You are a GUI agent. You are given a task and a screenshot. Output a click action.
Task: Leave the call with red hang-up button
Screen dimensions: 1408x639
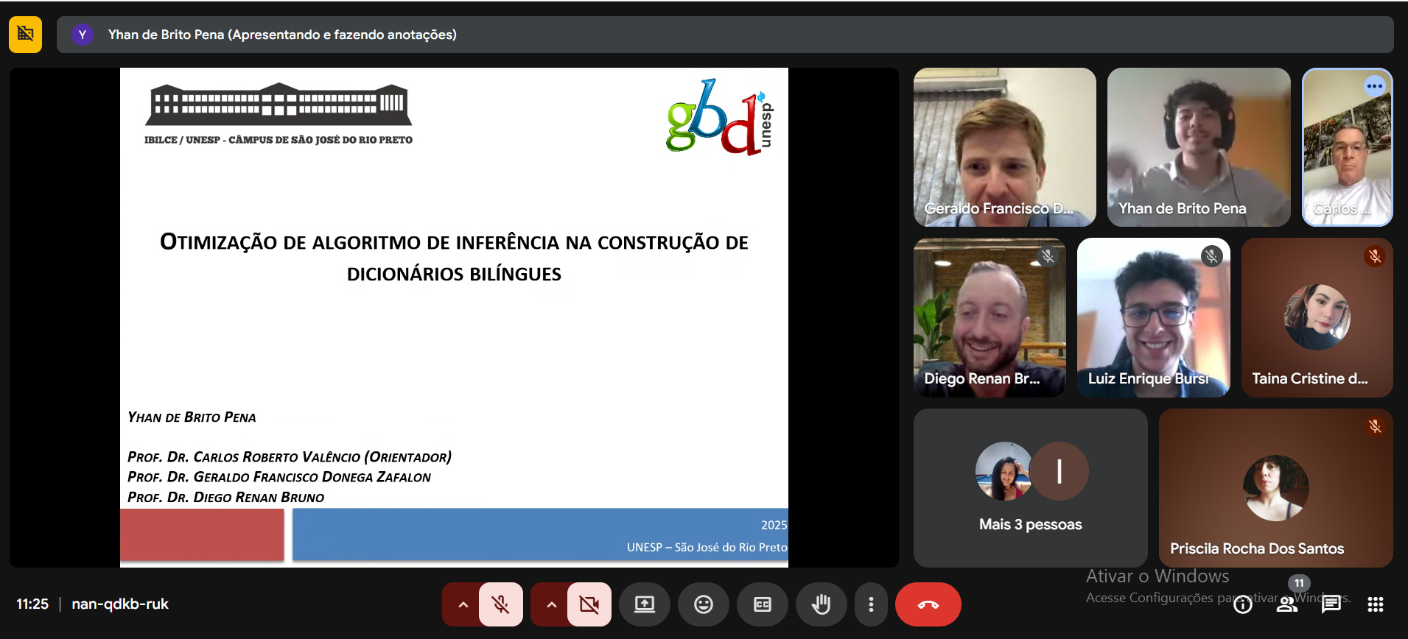coord(928,604)
